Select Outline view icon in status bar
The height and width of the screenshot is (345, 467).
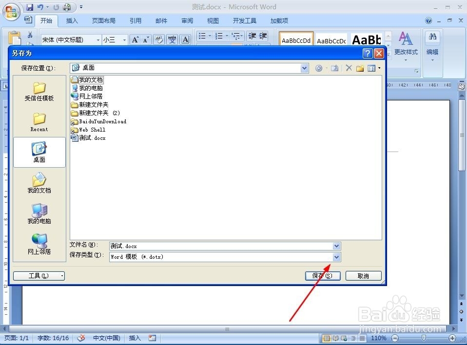click(353, 338)
